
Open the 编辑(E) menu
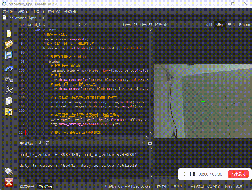[23, 12]
